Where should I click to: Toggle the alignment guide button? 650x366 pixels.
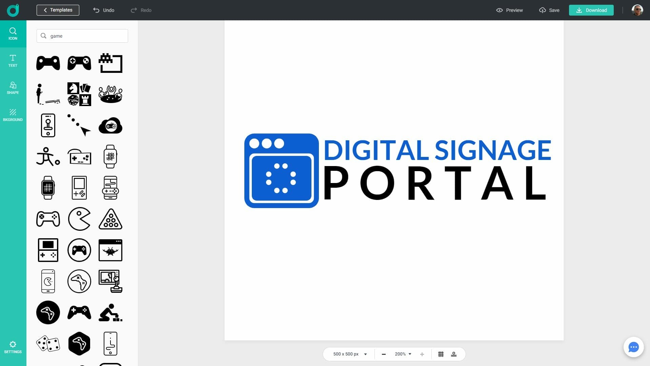(454, 354)
